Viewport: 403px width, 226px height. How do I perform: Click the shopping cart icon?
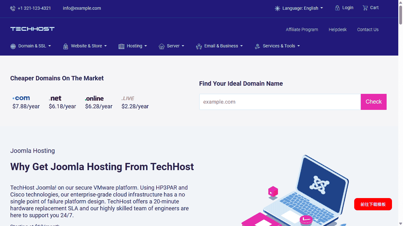pyautogui.click(x=365, y=8)
